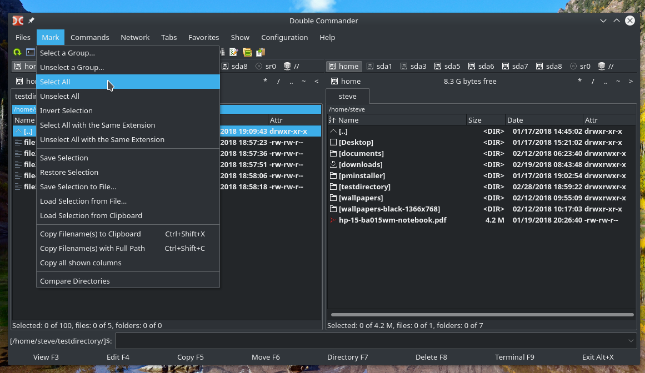645x373 pixels.
Task: Sort right panel by Name column
Action: (x=397, y=120)
